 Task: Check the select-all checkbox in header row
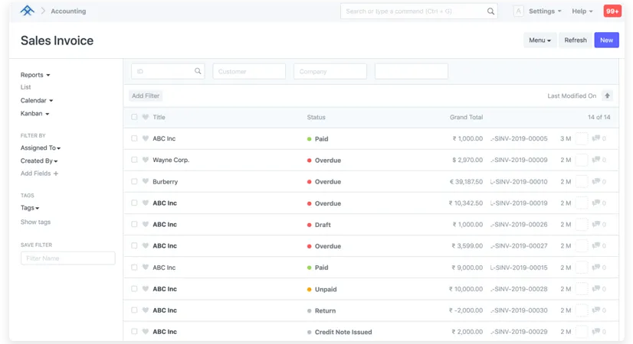click(134, 117)
